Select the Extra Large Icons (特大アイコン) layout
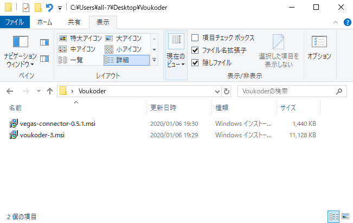Screen dimensions: 353x223 [79, 39]
